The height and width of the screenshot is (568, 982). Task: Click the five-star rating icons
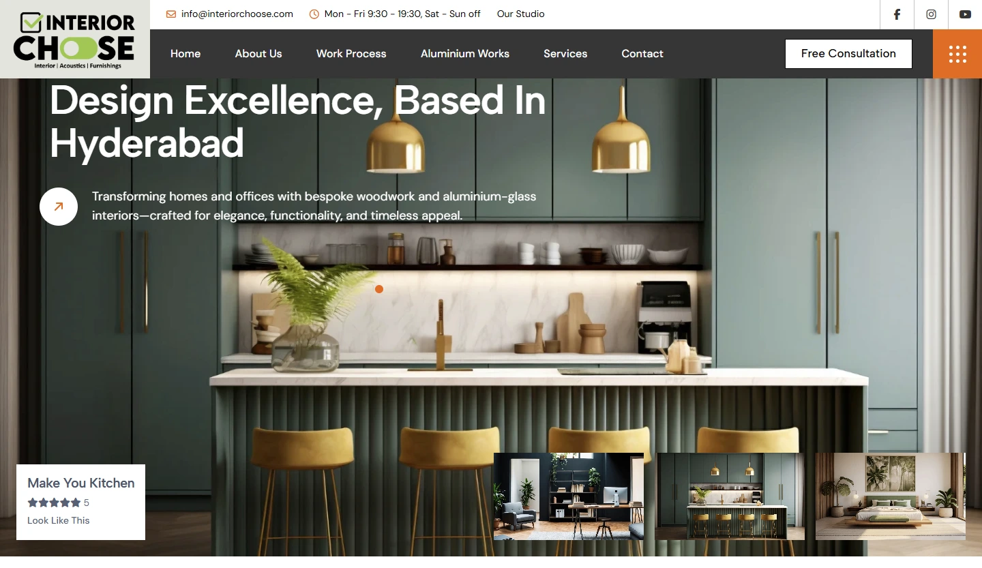coord(54,503)
